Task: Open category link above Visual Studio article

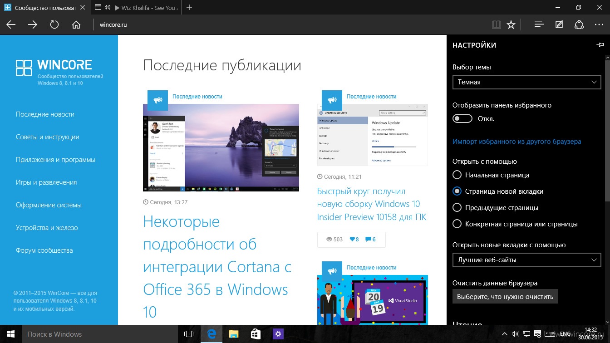Action: click(371, 268)
